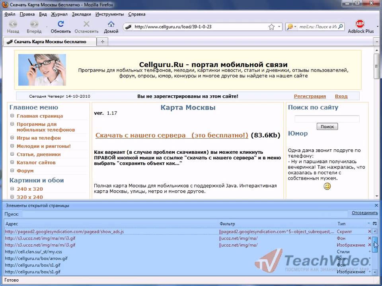Click the mail.ru search field
The width and height of the screenshot is (382, 286).
point(318,27)
